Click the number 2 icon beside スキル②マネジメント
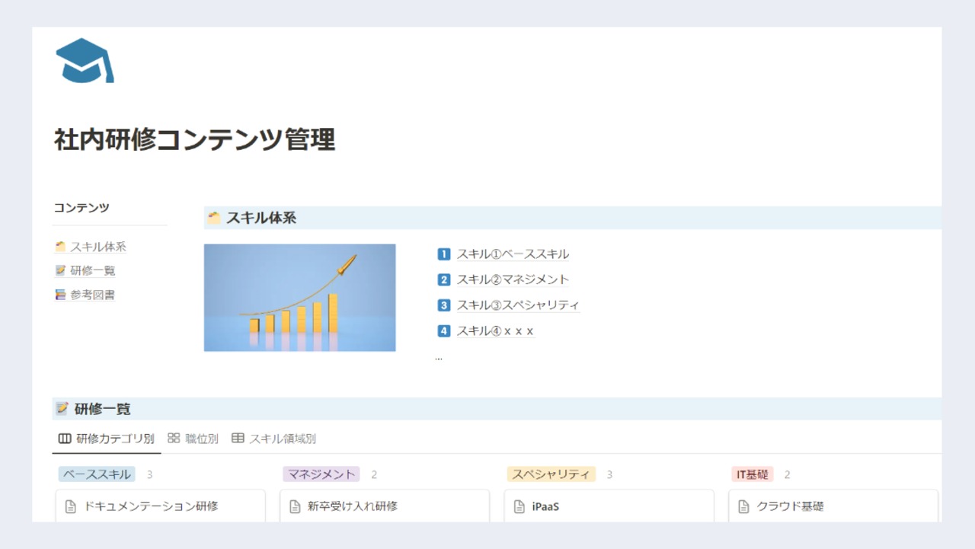Image resolution: width=975 pixels, height=549 pixels. click(x=444, y=279)
